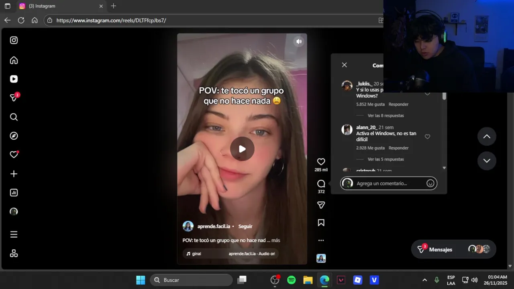The height and width of the screenshot is (289, 514).
Task: Open File Explorer from taskbar
Action: coord(308,280)
